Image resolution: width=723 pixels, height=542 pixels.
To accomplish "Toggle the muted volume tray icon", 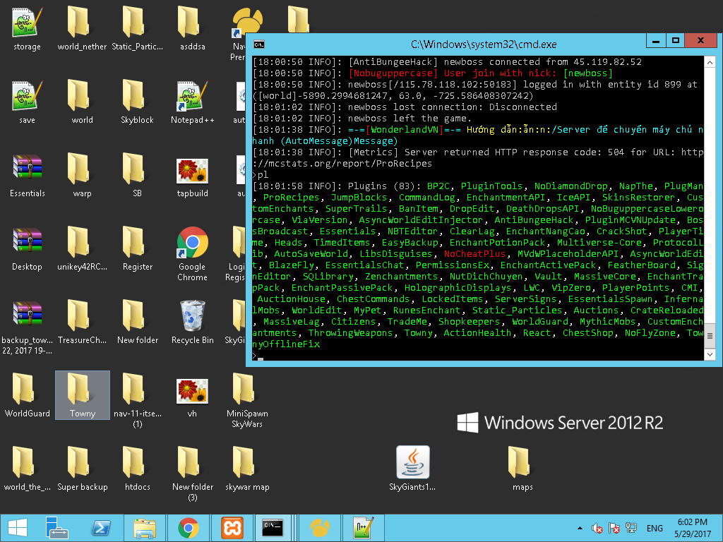I will [x=597, y=528].
